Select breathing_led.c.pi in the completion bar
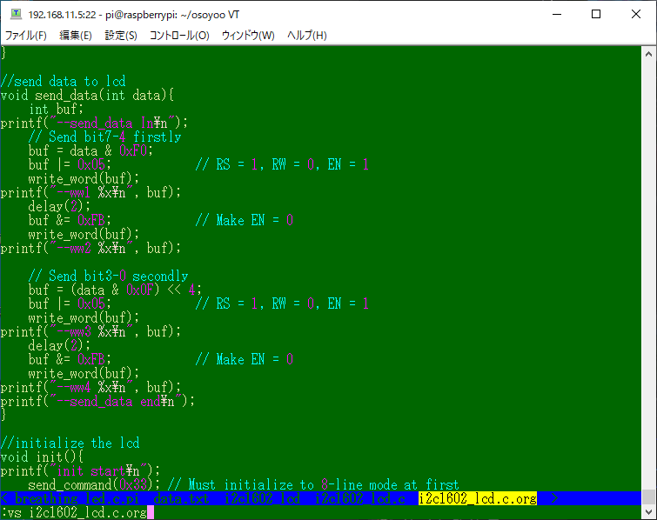 [x=77, y=498]
